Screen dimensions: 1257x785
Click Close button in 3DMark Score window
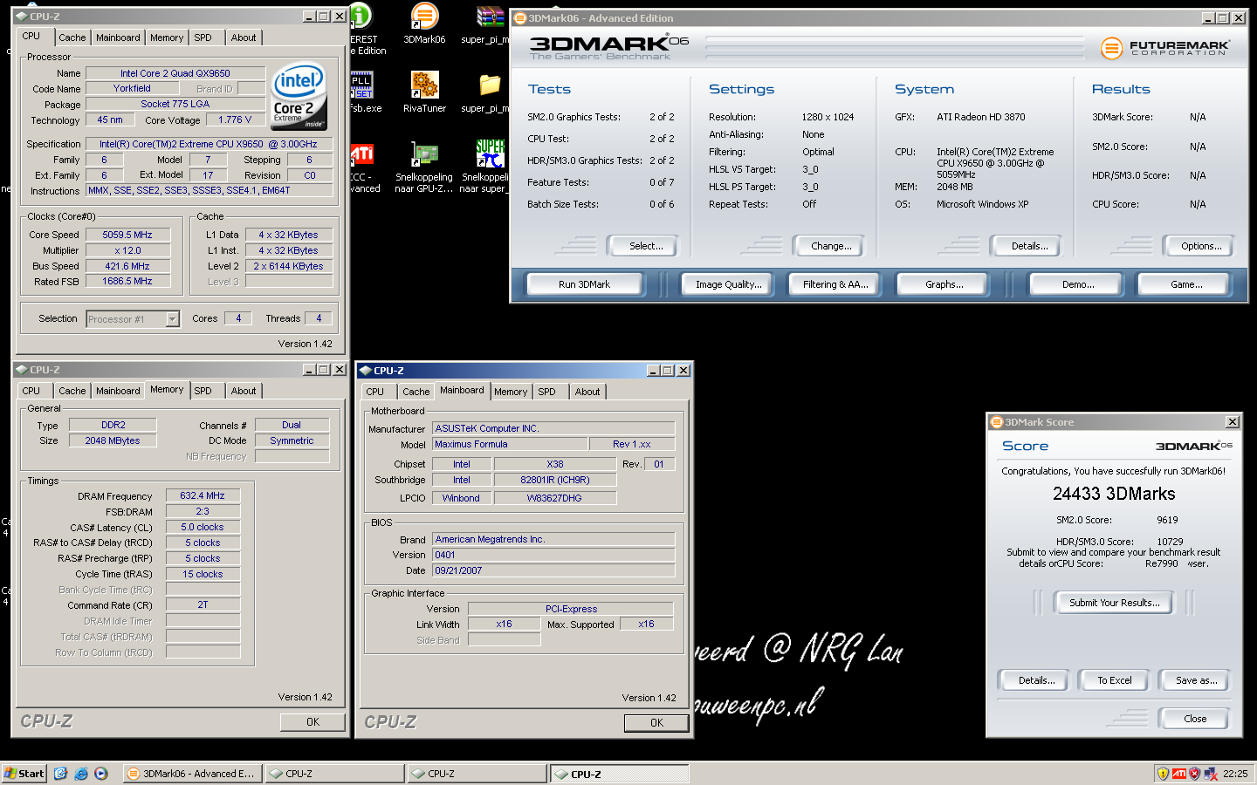1195,719
